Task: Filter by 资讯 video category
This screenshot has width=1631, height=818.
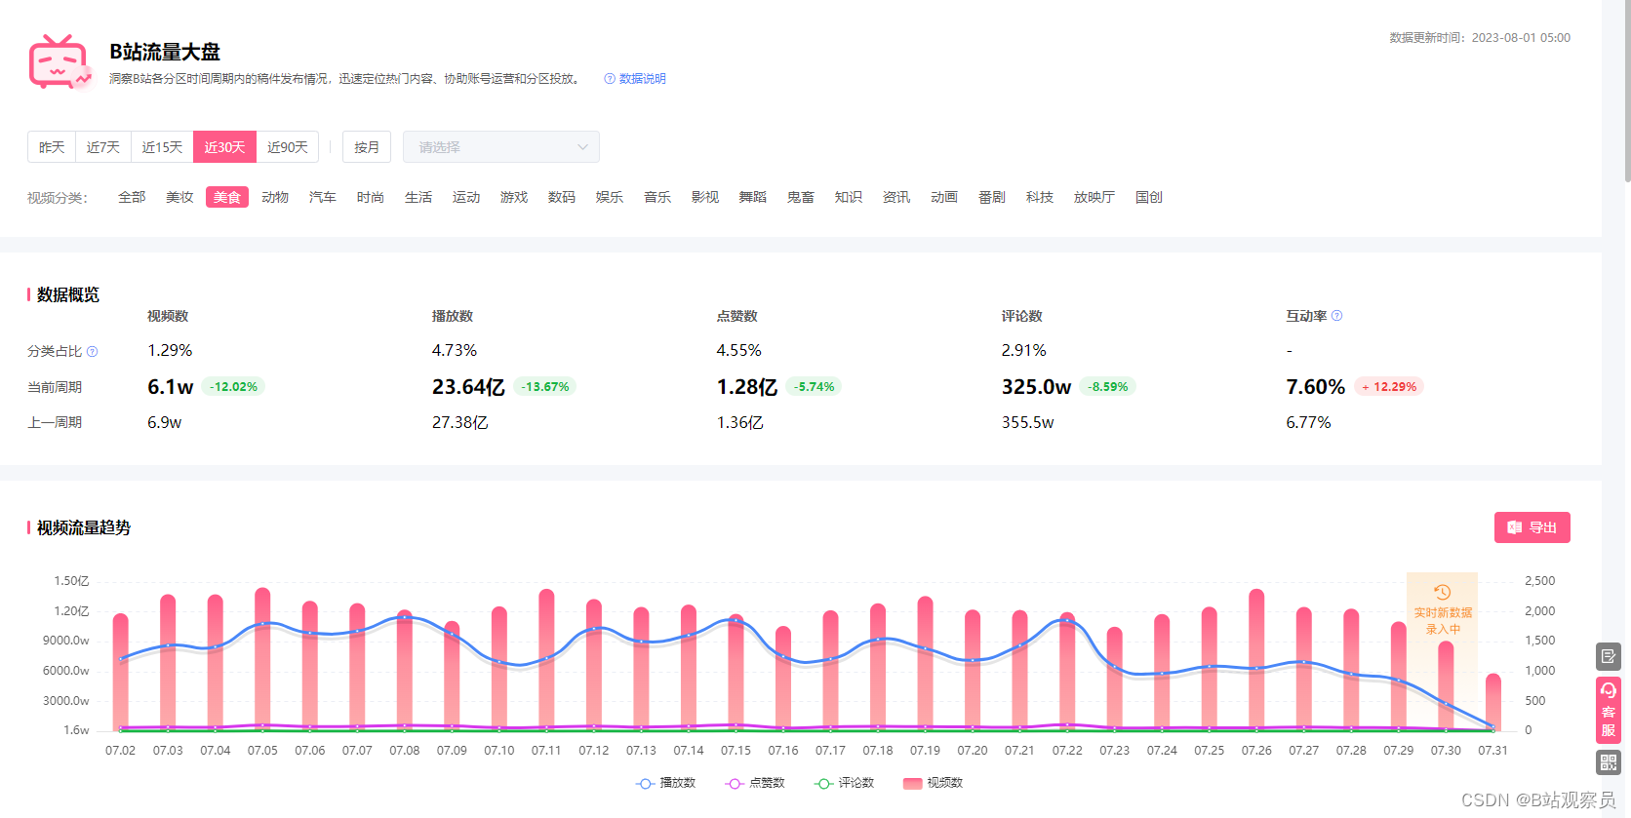Action: pyautogui.click(x=896, y=197)
